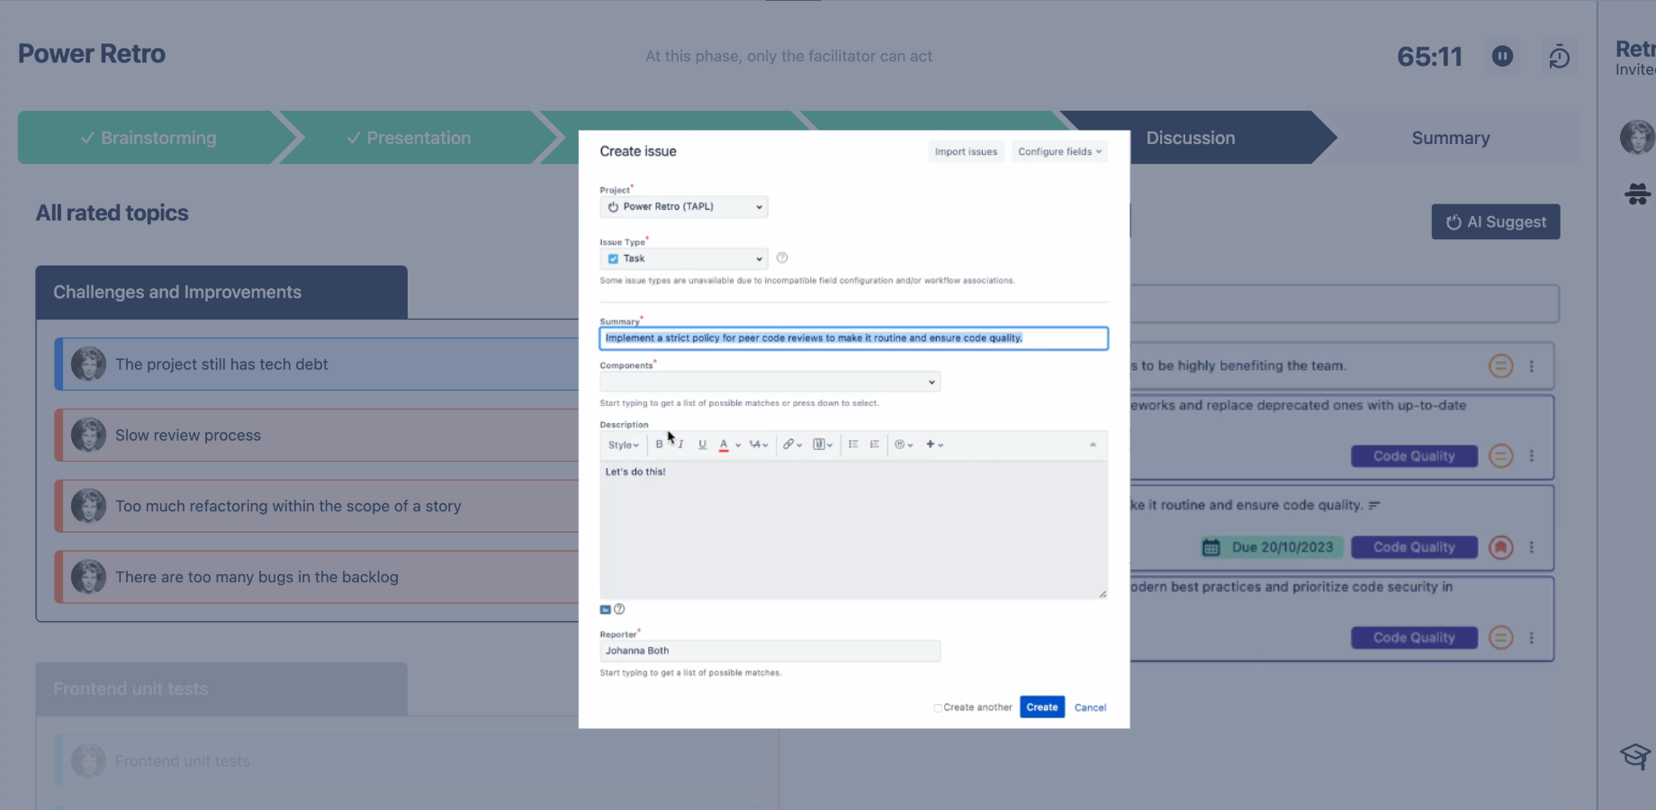Image resolution: width=1656 pixels, height=810 pixels.
Task: Click inside the Summary field
Action: pos(854,338)
